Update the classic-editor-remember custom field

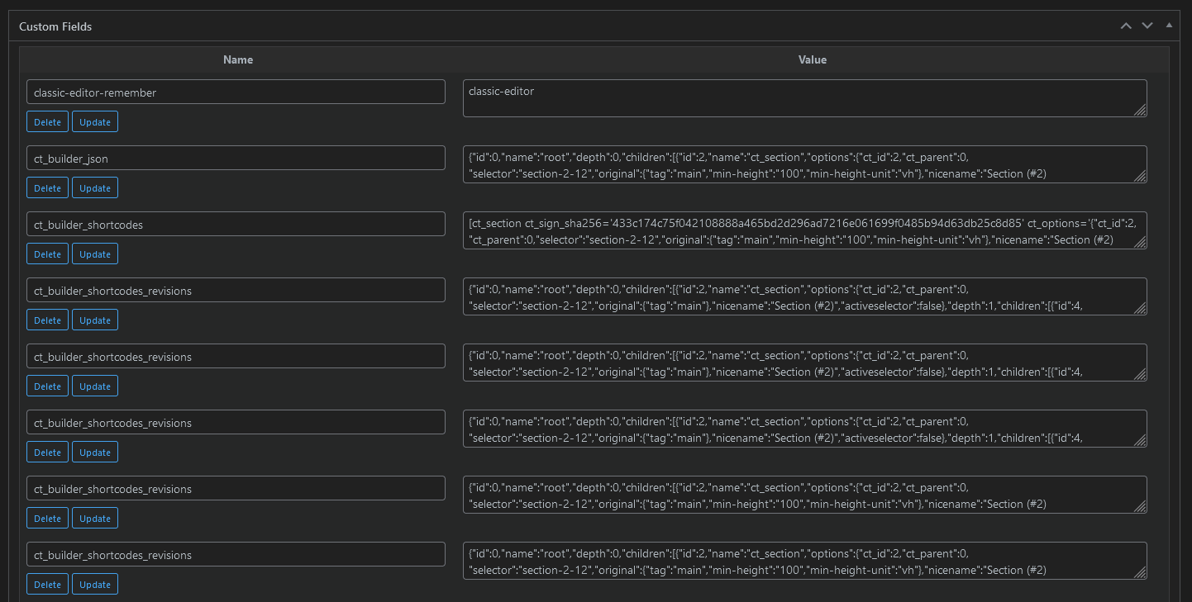(95, 122)
